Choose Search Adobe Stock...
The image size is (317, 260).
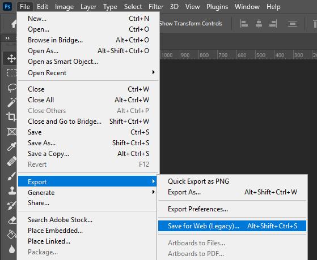pyautogui.click(x=88, y=220)
